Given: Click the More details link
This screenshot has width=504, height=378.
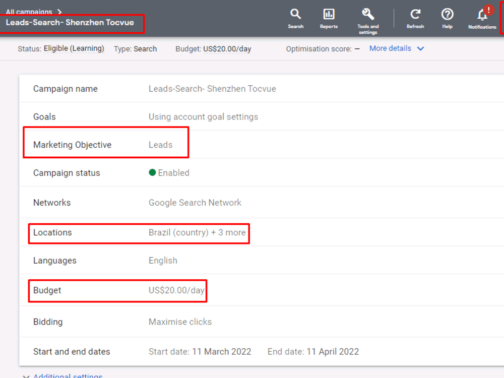Looking at the screenshot, I should [390, 48].
